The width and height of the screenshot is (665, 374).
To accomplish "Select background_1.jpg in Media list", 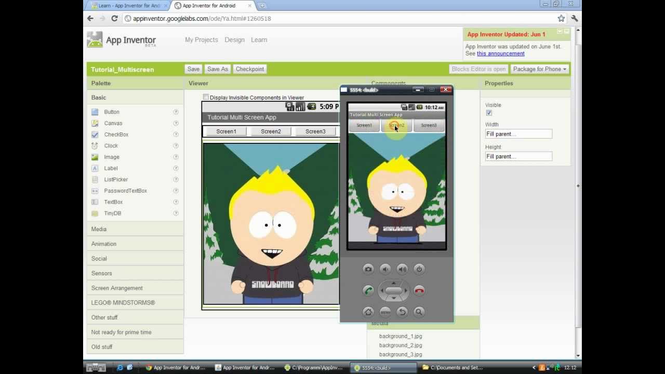I will coord(401,336).
